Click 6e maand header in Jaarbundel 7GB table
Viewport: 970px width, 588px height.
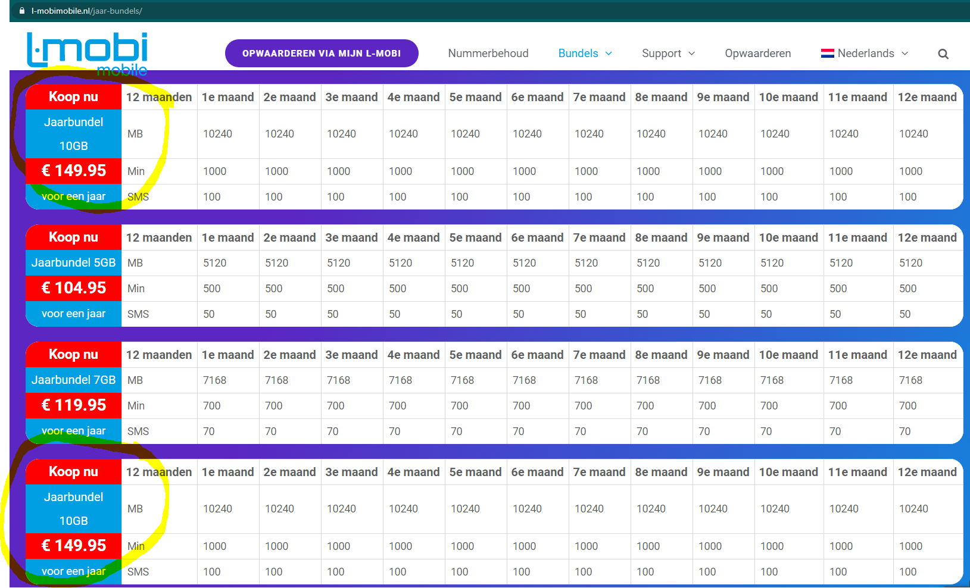coord(537,355)
